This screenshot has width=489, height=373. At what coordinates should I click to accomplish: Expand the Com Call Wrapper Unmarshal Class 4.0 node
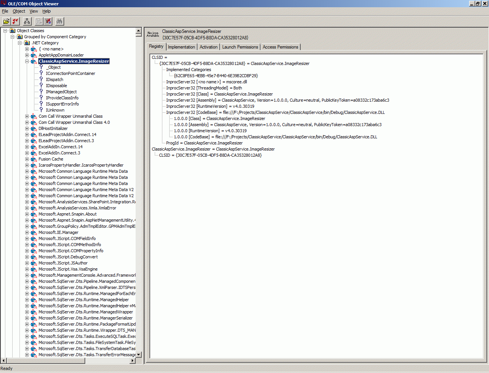pyautogui.click(x=27, y=122)
